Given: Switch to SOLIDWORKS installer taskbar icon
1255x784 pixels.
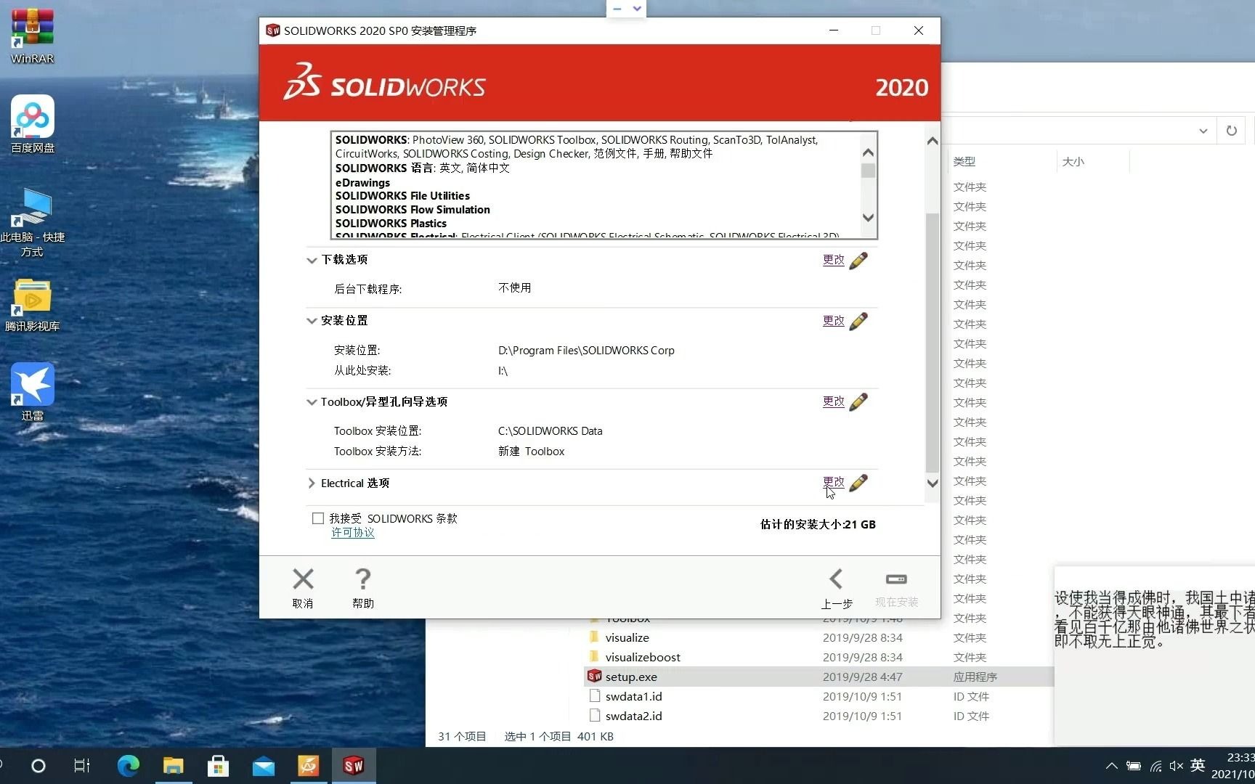Looking at the screenshot, I should [354, 766].
